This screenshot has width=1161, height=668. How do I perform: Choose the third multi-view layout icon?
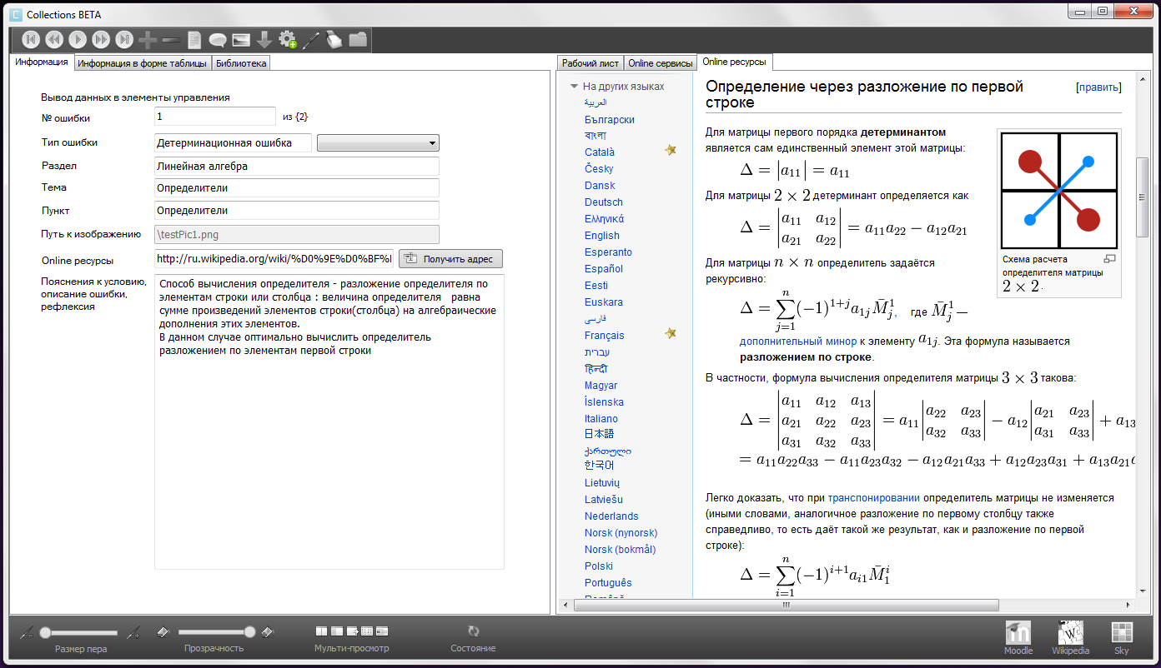(352, 631)
